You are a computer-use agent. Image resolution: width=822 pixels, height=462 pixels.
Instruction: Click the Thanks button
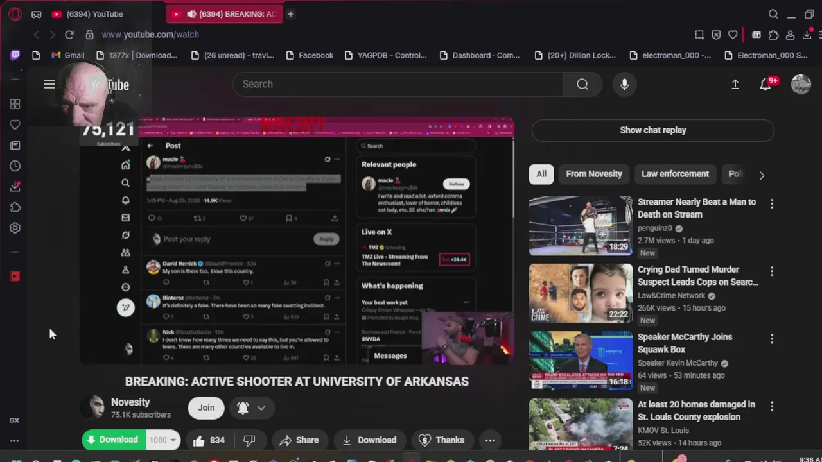(x=441, y=440)
